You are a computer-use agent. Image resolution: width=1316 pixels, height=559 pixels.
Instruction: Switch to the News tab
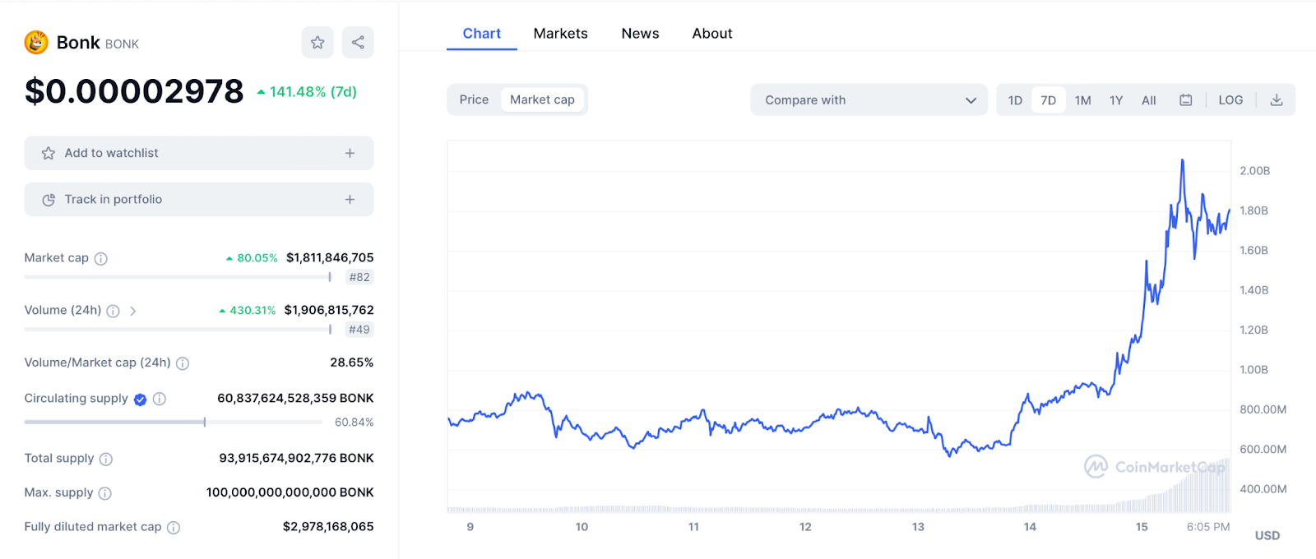(x=640, y=34)
